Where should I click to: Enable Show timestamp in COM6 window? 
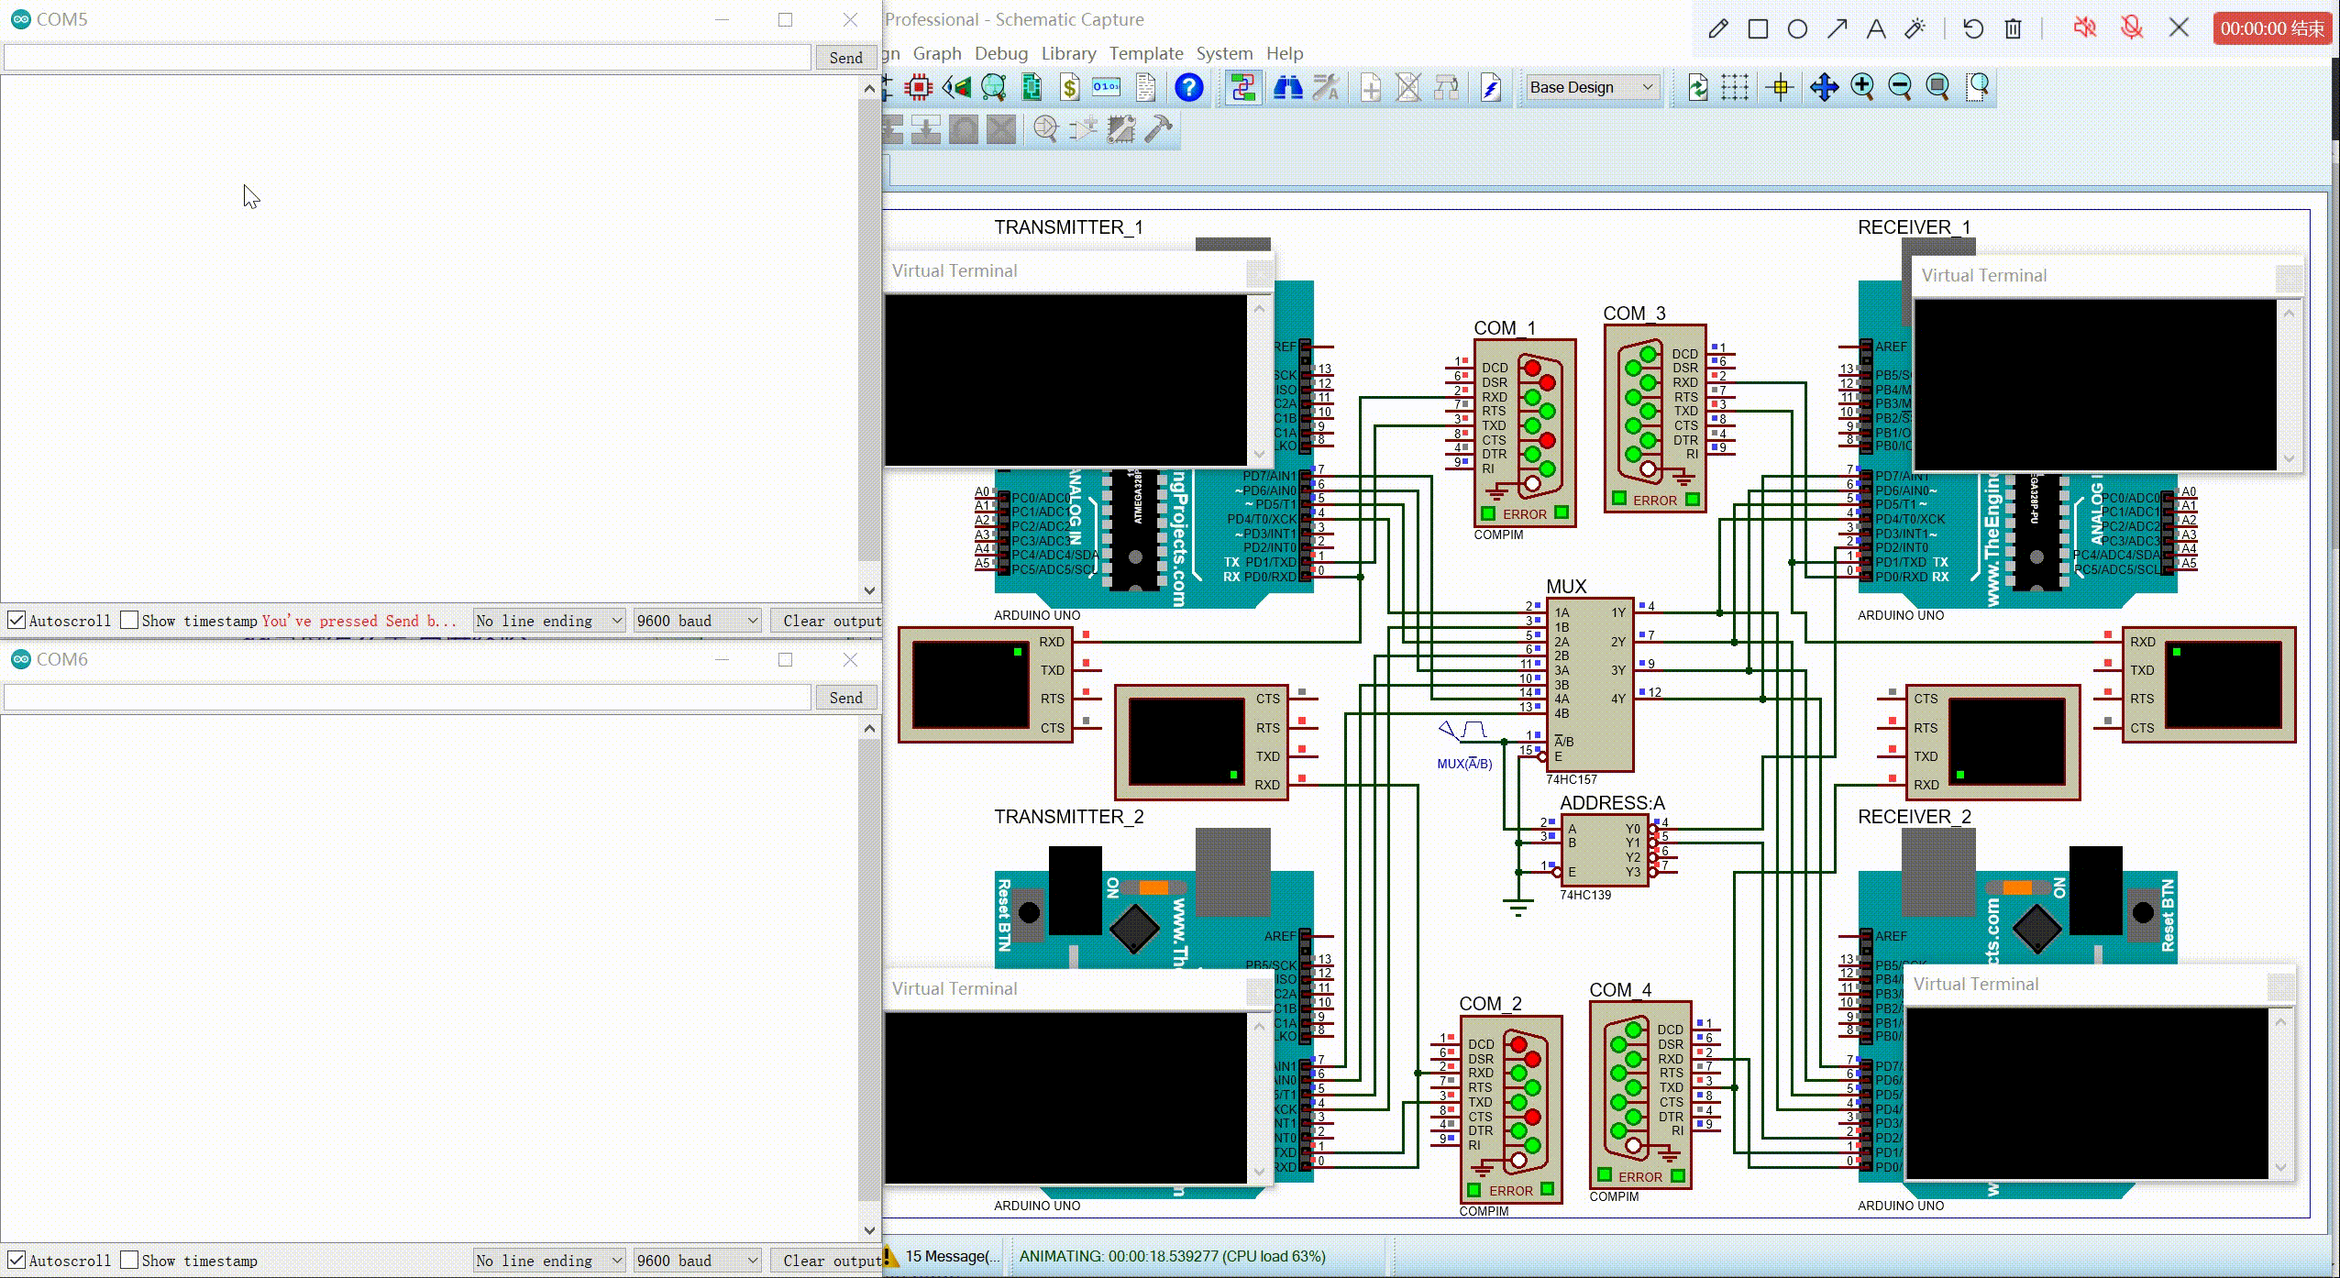click(x=130, y=1260)
